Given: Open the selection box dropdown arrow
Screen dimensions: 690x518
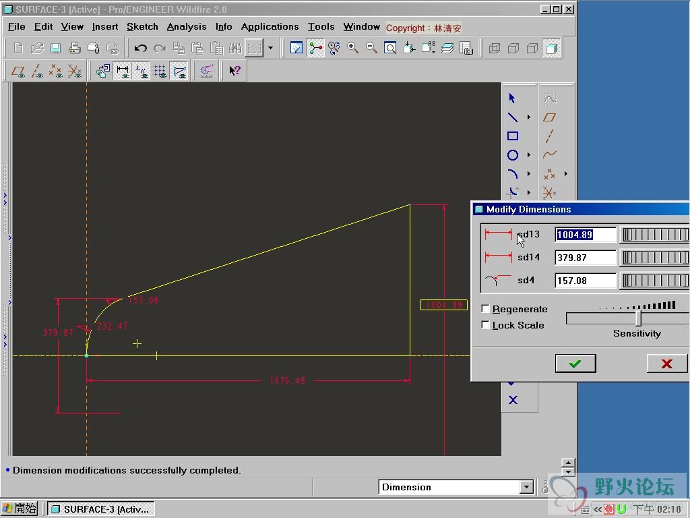Looking at the screenshot, I should pos(270,48).
